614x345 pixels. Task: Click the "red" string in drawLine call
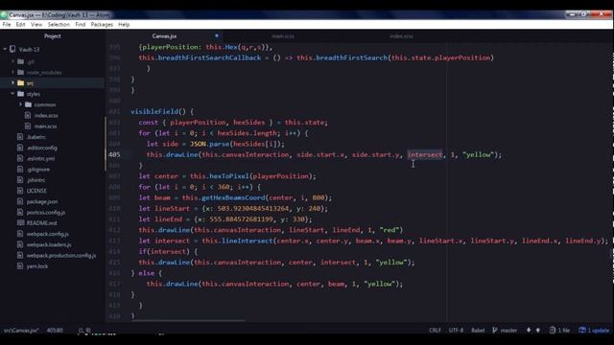click(x=389, y=230)
